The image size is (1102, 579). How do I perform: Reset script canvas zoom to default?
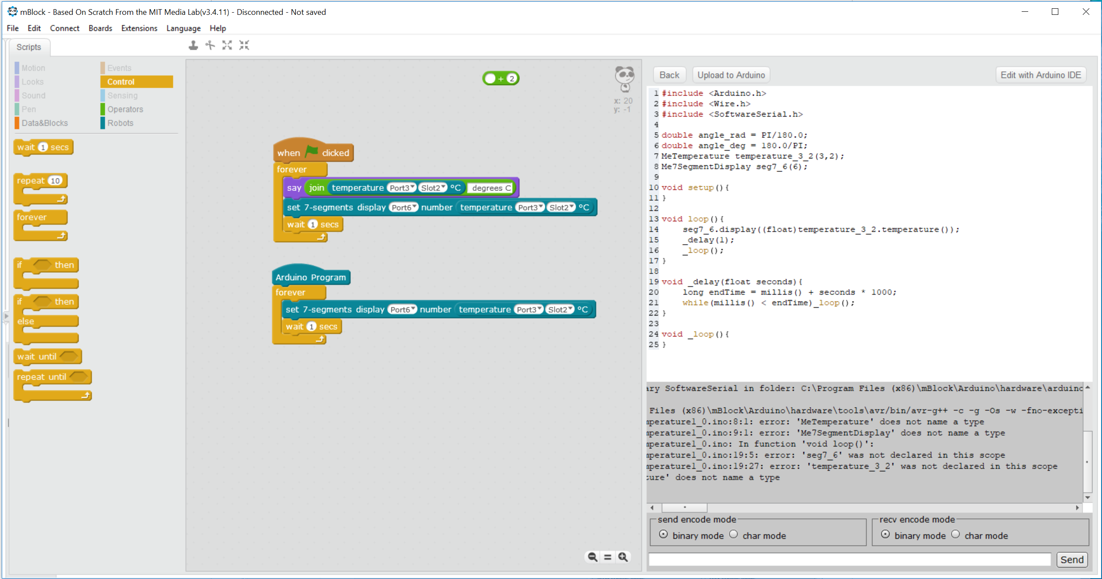click(607, 557)
